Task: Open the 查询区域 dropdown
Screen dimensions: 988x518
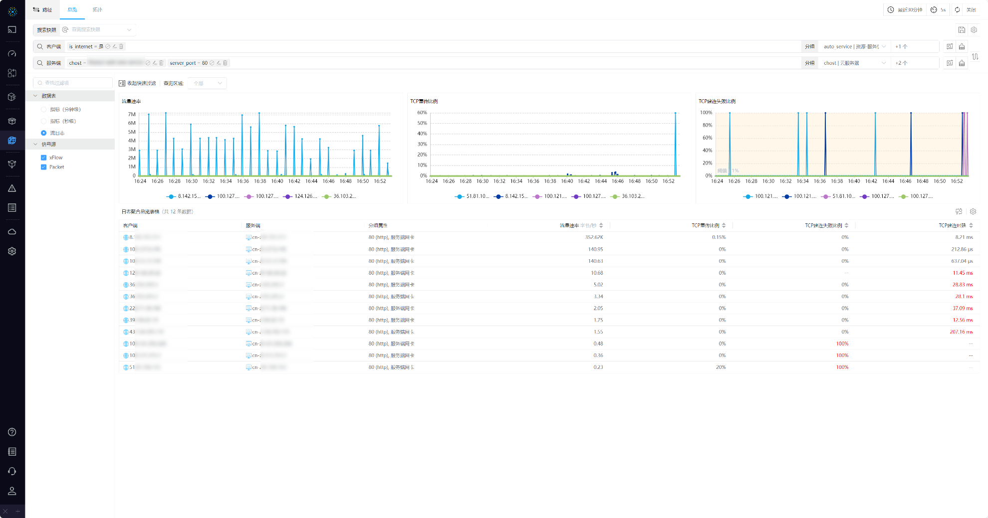Action: tap(207, 83)
